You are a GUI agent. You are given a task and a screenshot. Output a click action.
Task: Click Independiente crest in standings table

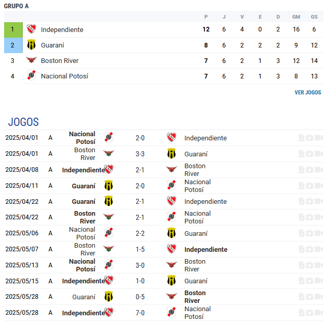pos(31,29)
